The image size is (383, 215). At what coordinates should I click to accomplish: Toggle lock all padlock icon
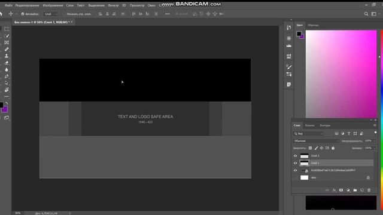coord(333,148)
